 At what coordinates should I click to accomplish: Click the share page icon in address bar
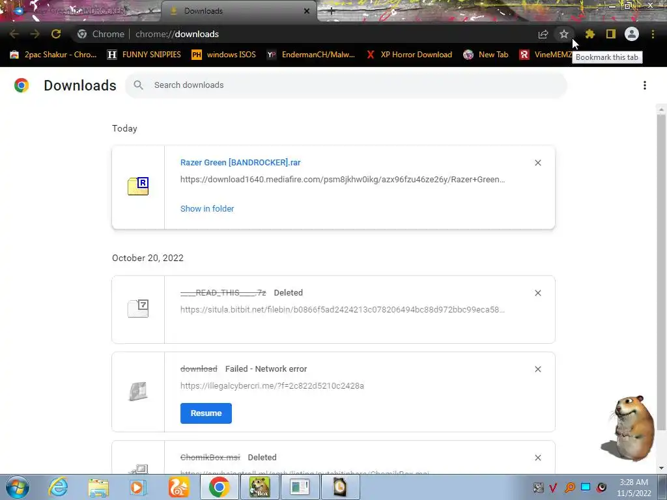click(543, 34)
